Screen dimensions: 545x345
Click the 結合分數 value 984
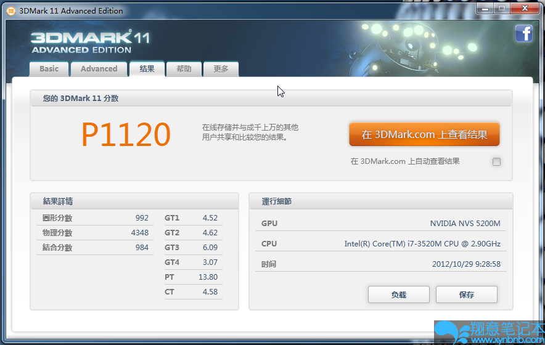point(142,248)
